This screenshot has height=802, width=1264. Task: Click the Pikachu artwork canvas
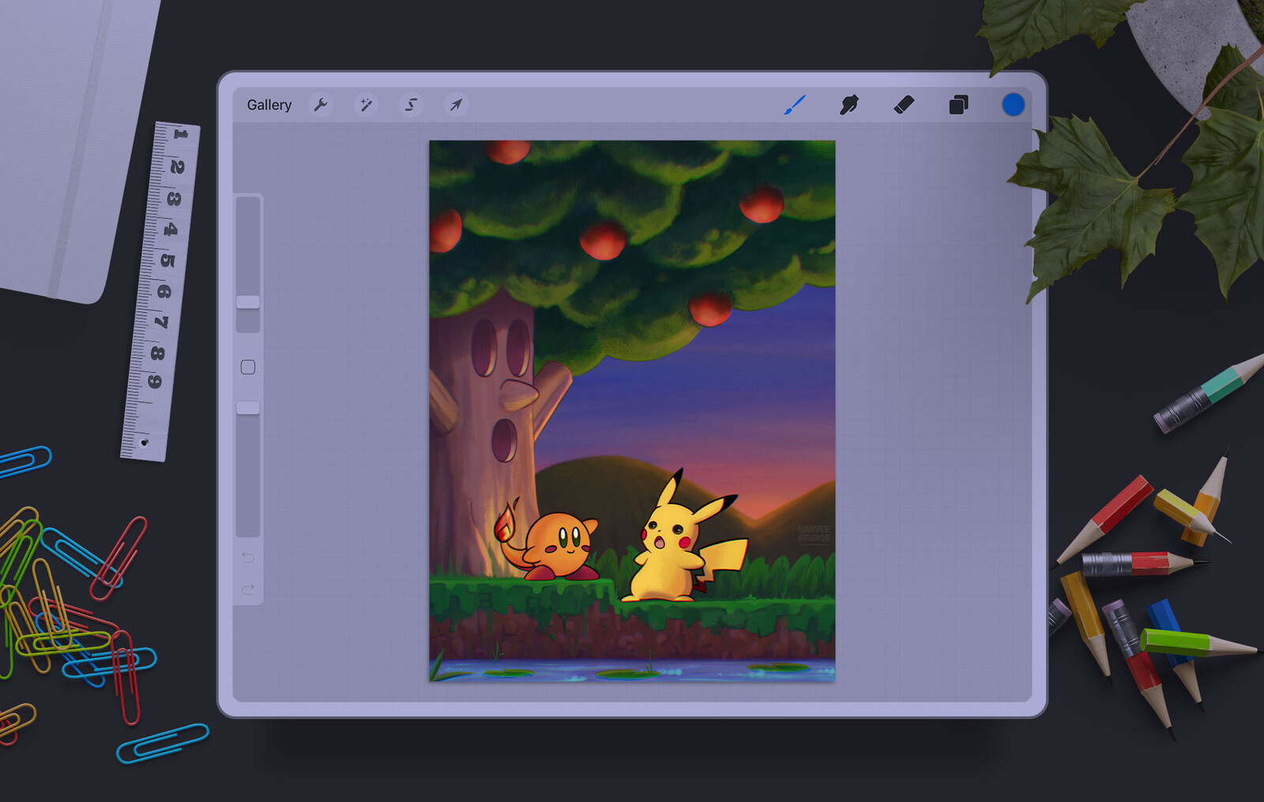pos(632,411)
